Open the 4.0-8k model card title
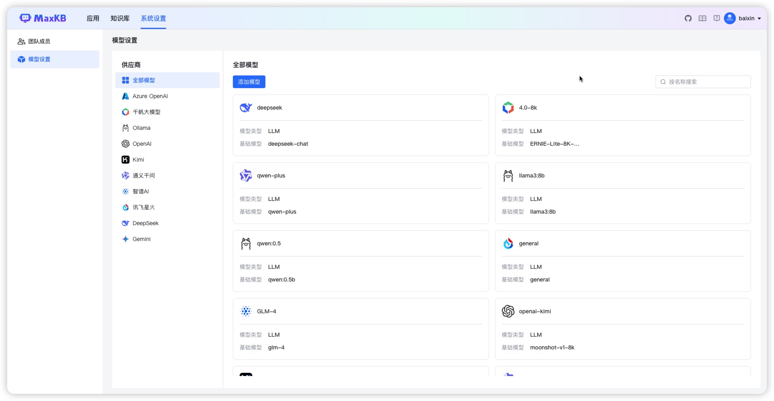774x401 pixels. click(x=528, y=108)
